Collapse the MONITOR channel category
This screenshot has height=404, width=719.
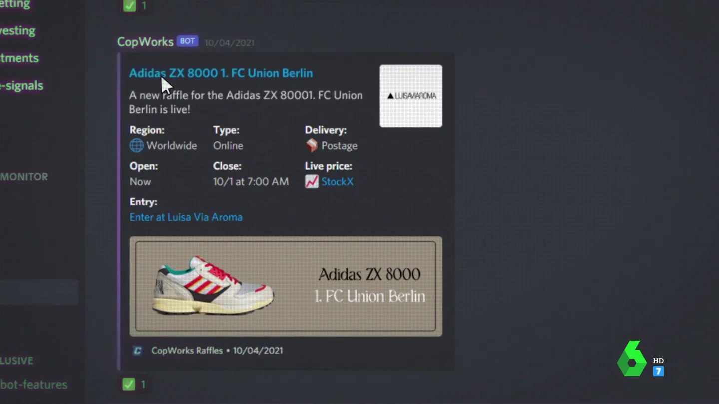(x=24, y=177)
